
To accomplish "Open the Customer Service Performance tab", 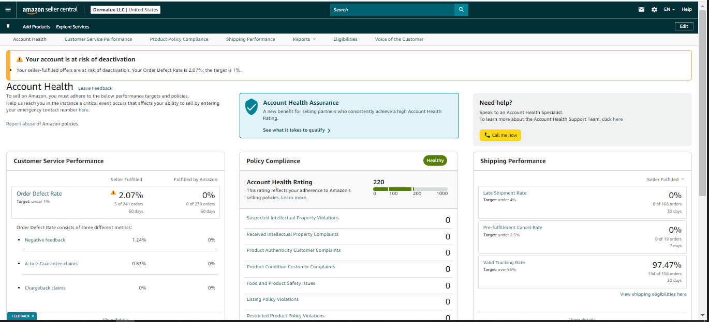I will click(98, 39).
